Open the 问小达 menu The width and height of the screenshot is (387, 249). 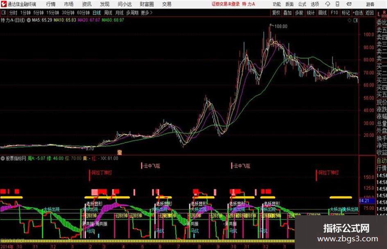tap(124, 4)
